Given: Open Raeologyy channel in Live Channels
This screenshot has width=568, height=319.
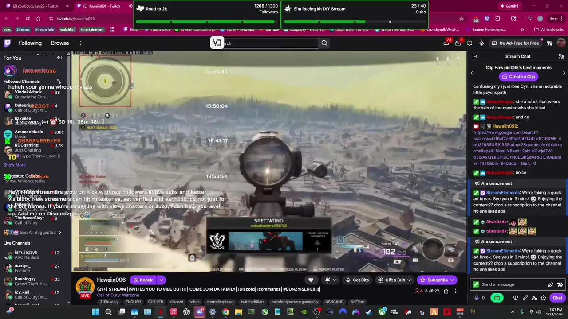Looking at the screenshot, I should point(35,281).
